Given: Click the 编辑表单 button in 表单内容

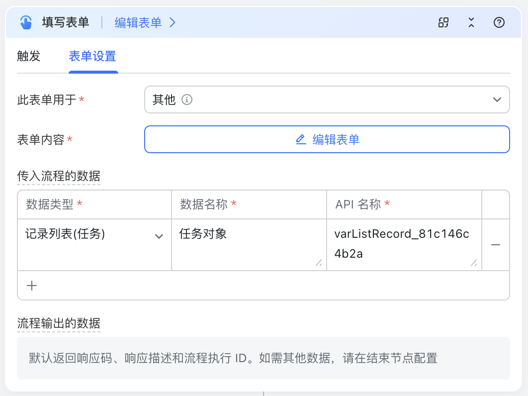Looking at the screenshot, I should (x=327, y=139).
